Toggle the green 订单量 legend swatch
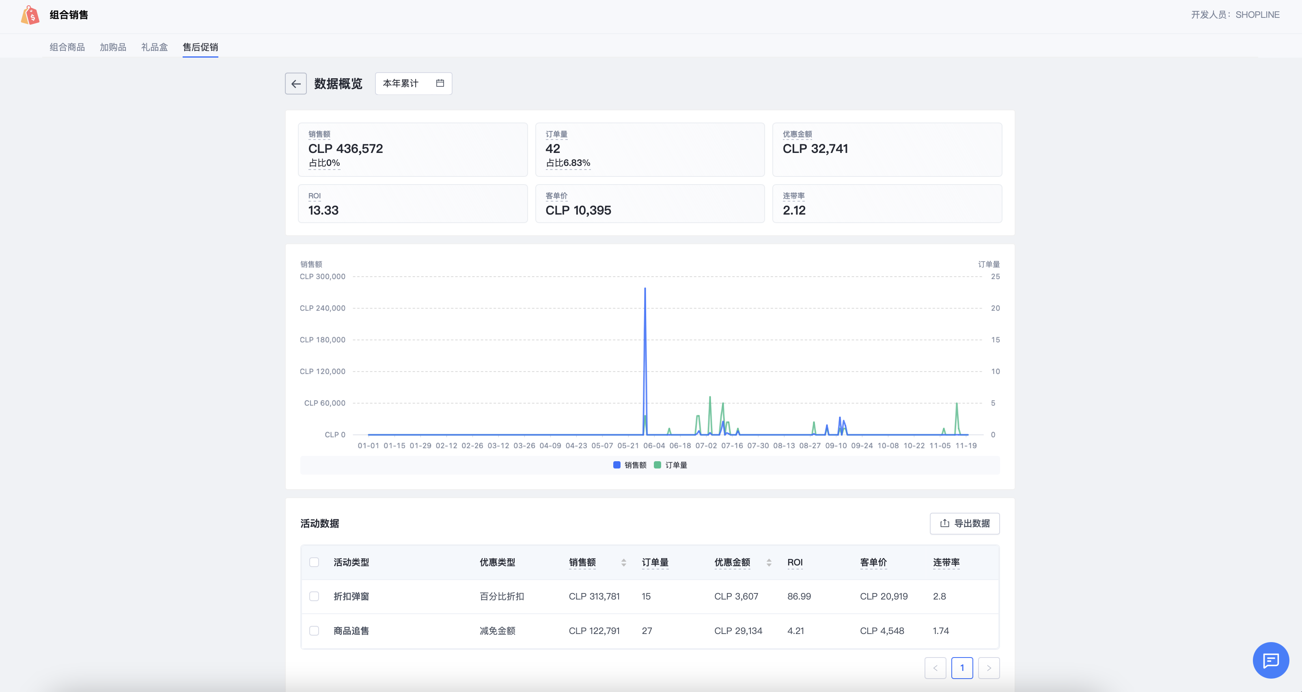Viewport: 1302px width, 692px height. tap(657, 465)
